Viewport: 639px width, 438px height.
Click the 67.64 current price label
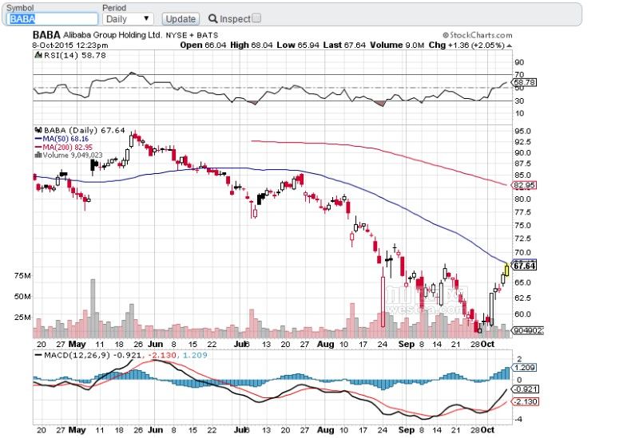point(524,266)
